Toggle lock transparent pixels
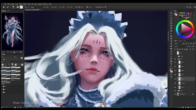The height and width of the screenshot is (110, 196). pos(178,50)
